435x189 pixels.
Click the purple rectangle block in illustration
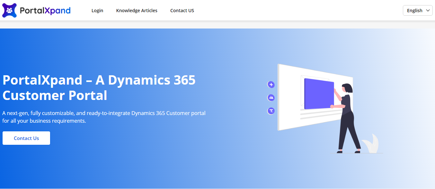click(318, 94)
